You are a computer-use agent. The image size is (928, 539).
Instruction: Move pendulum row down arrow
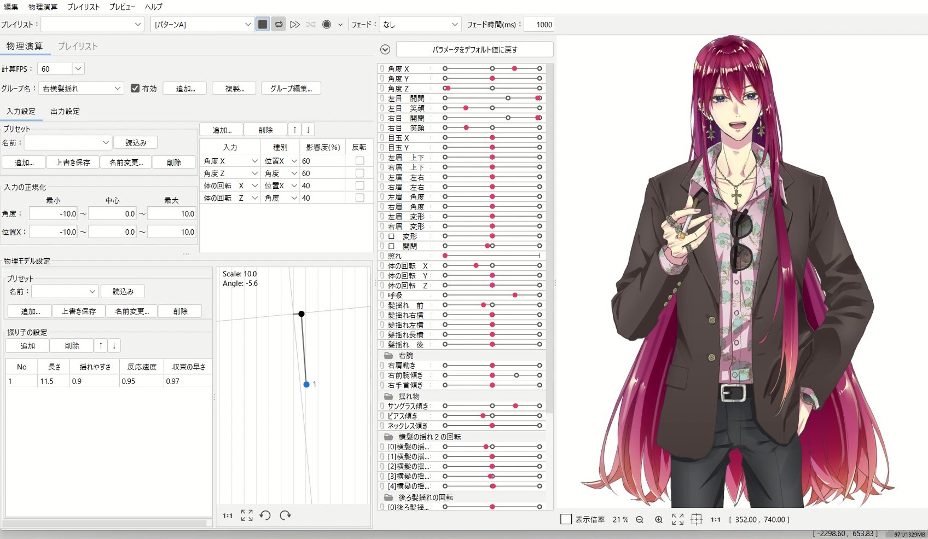[x=114, y=346]
